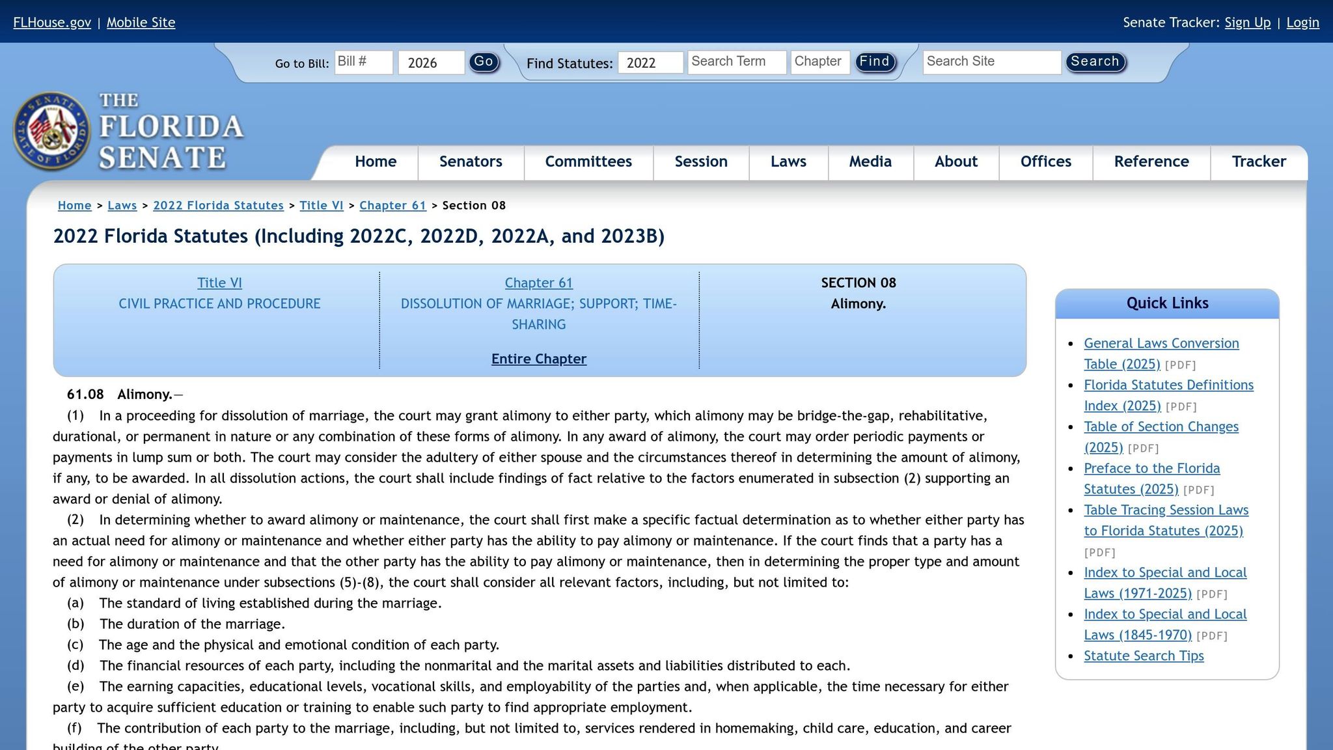The height and width of the screenshot is (750, 1333).
Task: Open the Senators navigation menu item
Action: 470,161
